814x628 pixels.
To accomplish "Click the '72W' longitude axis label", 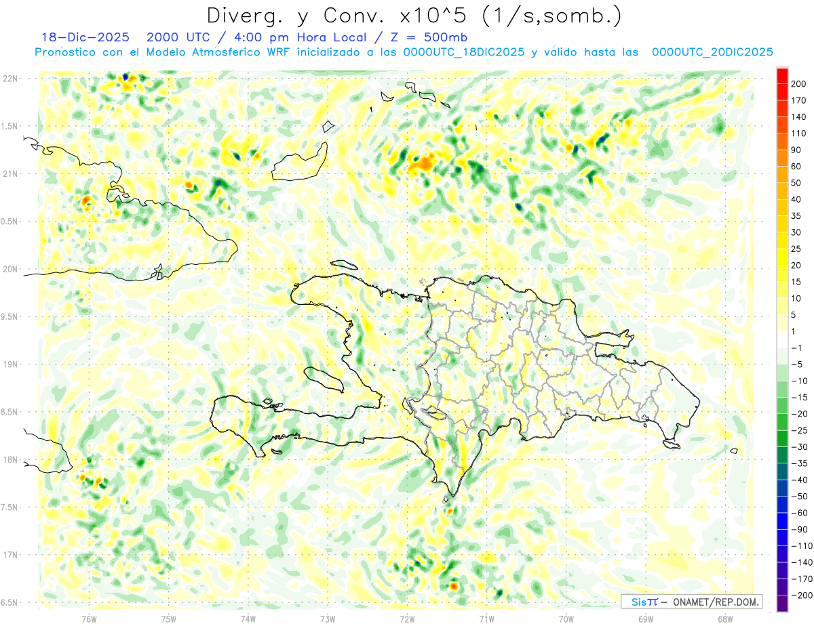I will (x=407, y=619).
